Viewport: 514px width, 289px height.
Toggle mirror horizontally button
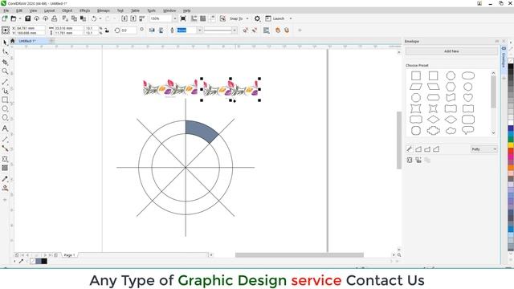[152, 31]
